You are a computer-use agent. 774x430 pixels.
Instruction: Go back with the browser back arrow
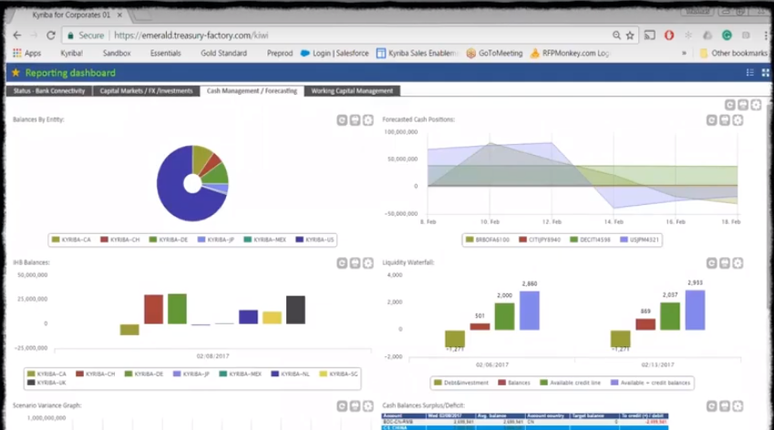[x=17, y=35]
